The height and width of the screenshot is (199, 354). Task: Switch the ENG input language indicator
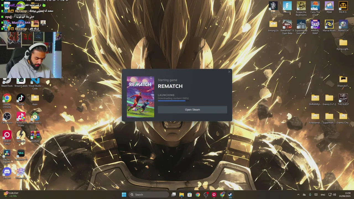coord(323,195)
